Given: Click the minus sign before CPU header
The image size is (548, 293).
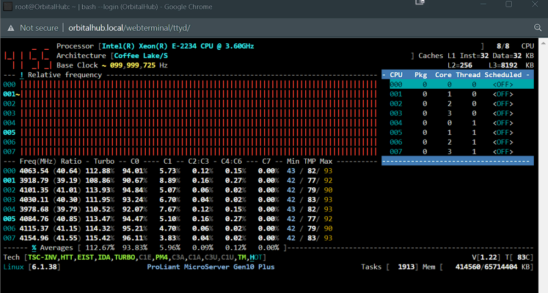Looking at the screenshot, I should 384,75.
